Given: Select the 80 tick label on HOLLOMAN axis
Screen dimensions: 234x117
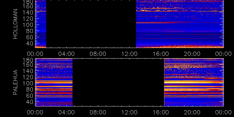Looking at the screenshot, I should tap(30, 31).
